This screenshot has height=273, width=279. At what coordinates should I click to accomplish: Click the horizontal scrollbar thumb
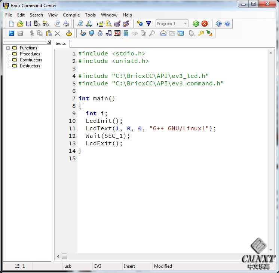click(64, 256)
